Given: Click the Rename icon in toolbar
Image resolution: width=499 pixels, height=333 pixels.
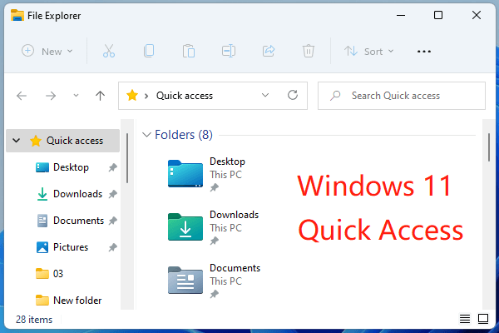Looking at the screenshot, I should [x=229, y=51].
